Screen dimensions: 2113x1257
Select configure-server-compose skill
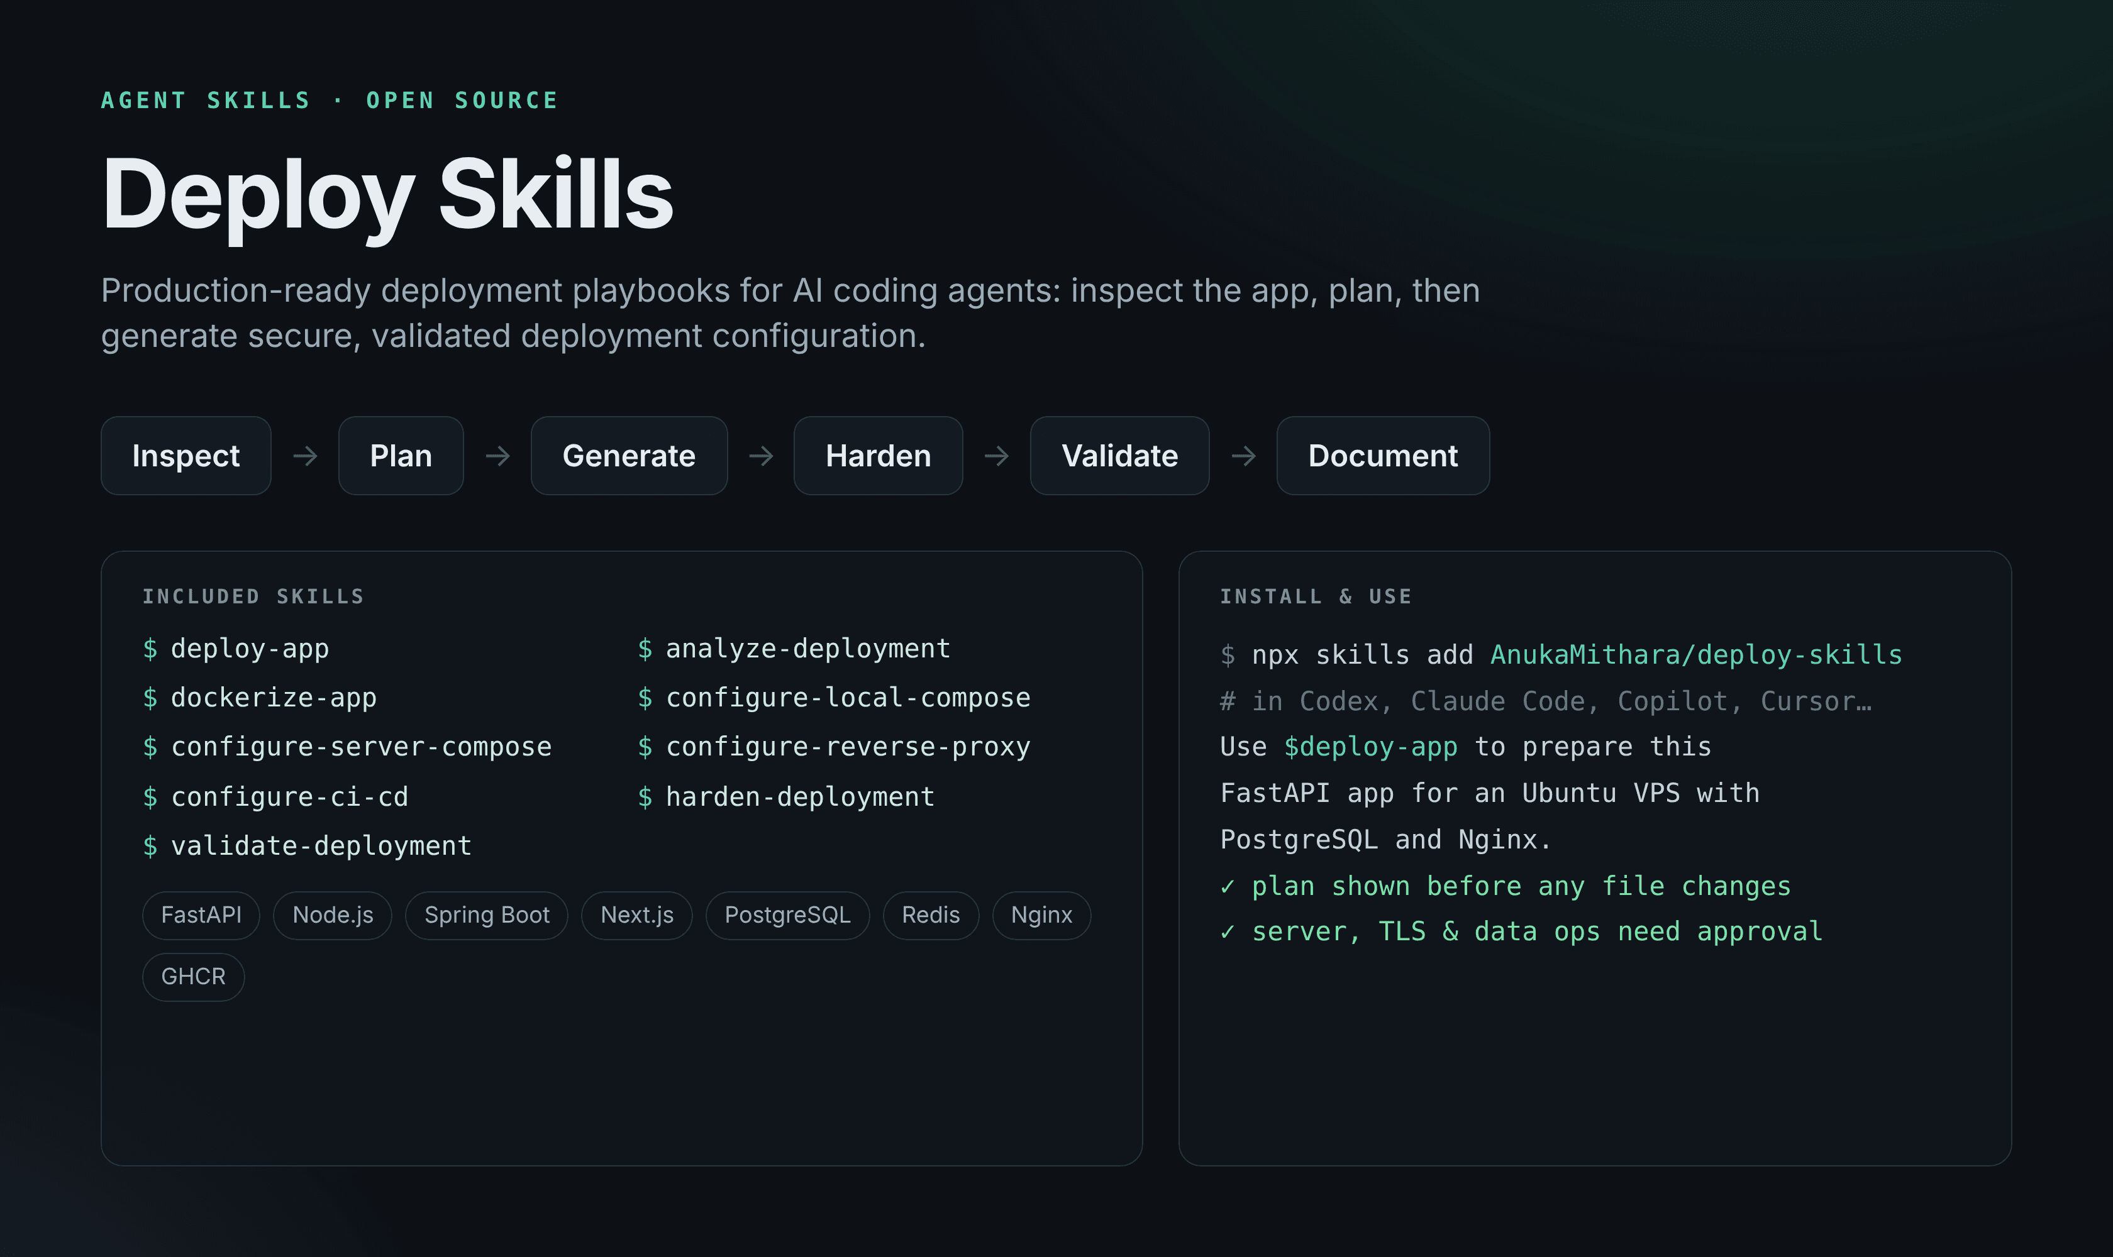(348, 747)
